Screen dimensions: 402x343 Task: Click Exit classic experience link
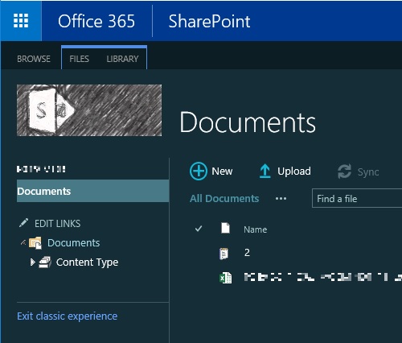67,316
